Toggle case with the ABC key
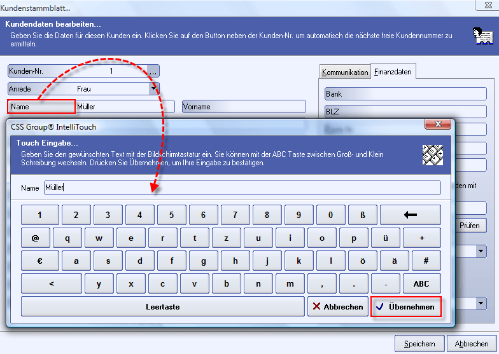This screenshot has width=499, height=354. (x=421, y=283)
